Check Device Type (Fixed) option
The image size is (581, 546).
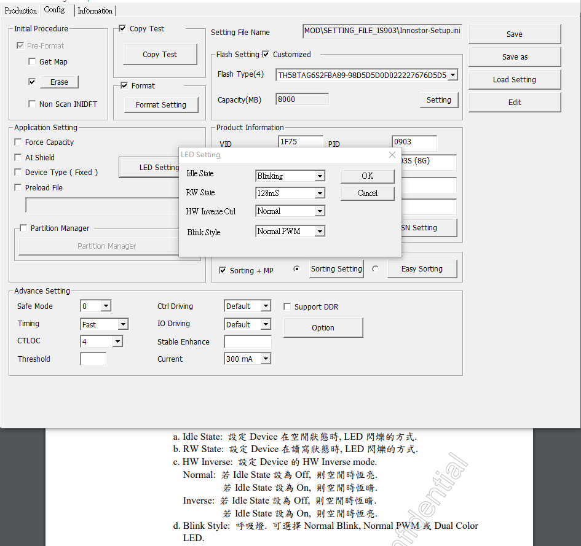(18, 172)
